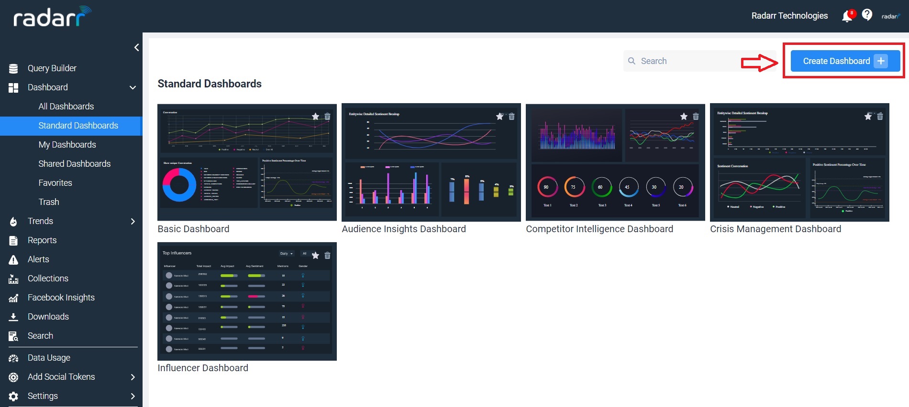
Task: Click the sidebar Search document icon
Action: [13, 336]
